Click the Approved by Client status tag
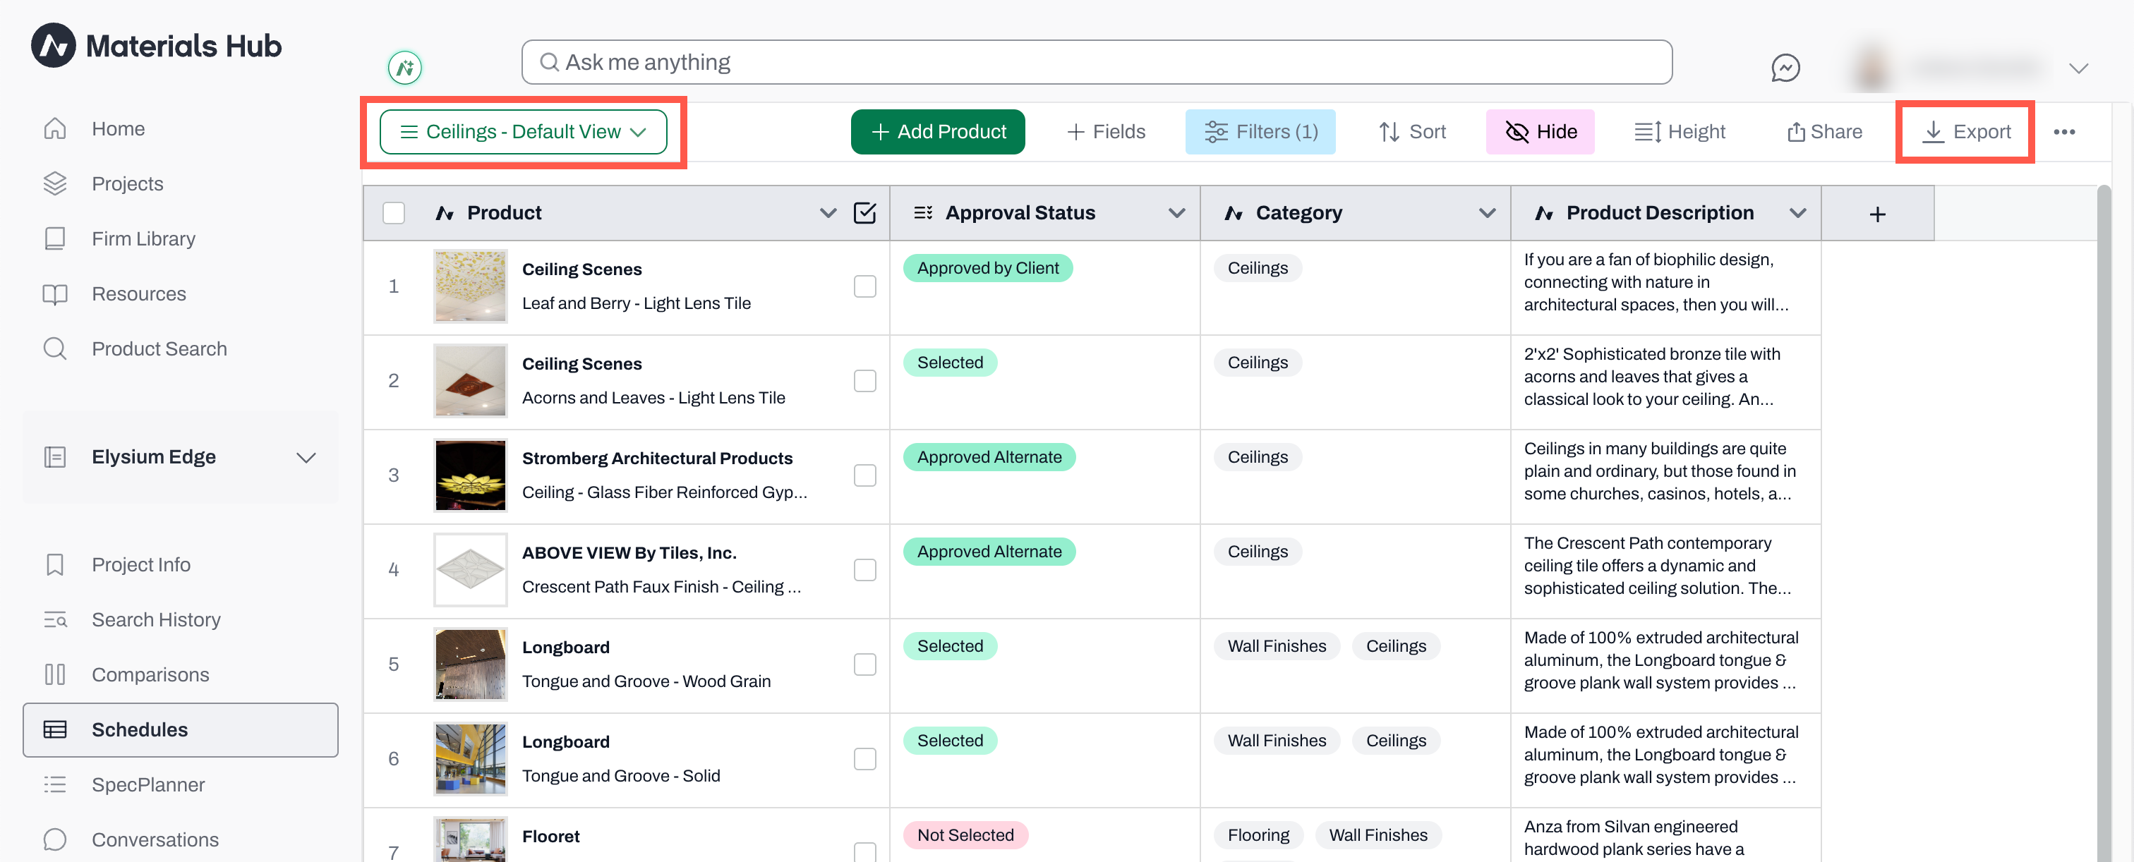This screenshot has height=862, width=2134. click(x=987, y=268)
